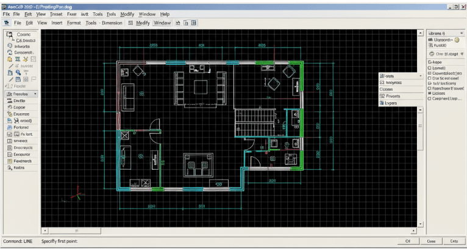Click the Forlored blue people icon
This screenshot has width=467, height=250.
click(x=10, y=127)
